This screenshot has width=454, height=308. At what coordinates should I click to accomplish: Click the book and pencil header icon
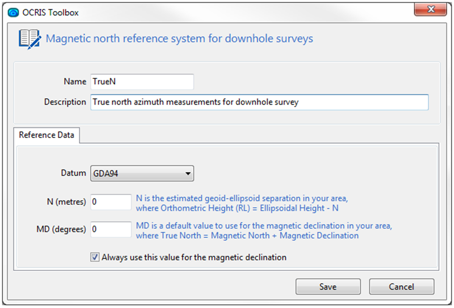30,39
